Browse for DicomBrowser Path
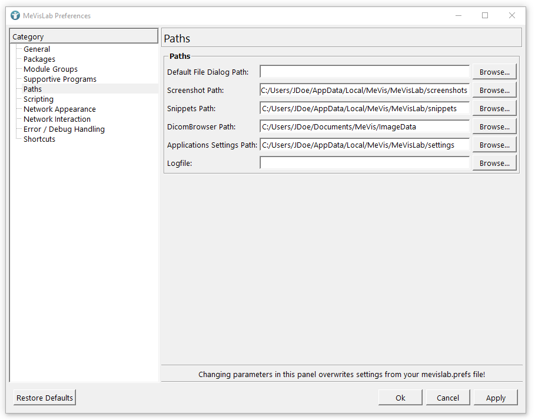 click(x=494, y=127)
